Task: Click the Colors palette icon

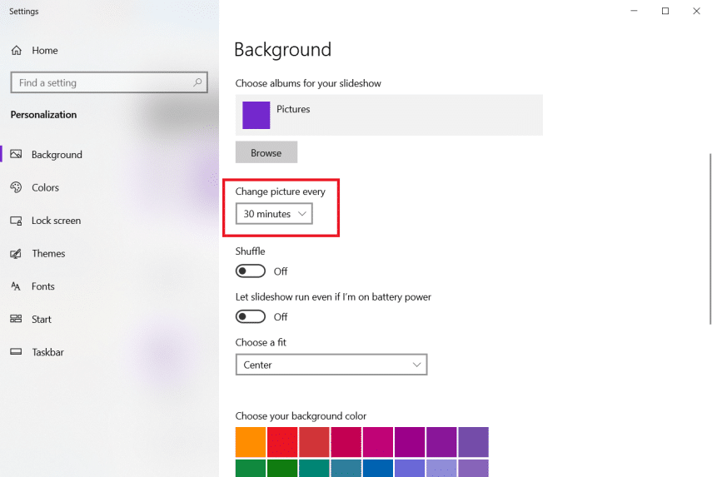Action: tap(16, 188)
